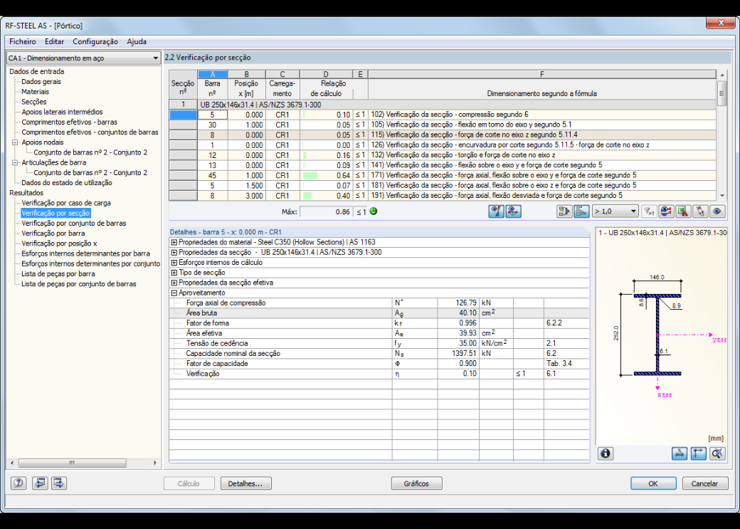Open the Configuração menu
This screenshot has height=529, width=740.
click(95, 41)
